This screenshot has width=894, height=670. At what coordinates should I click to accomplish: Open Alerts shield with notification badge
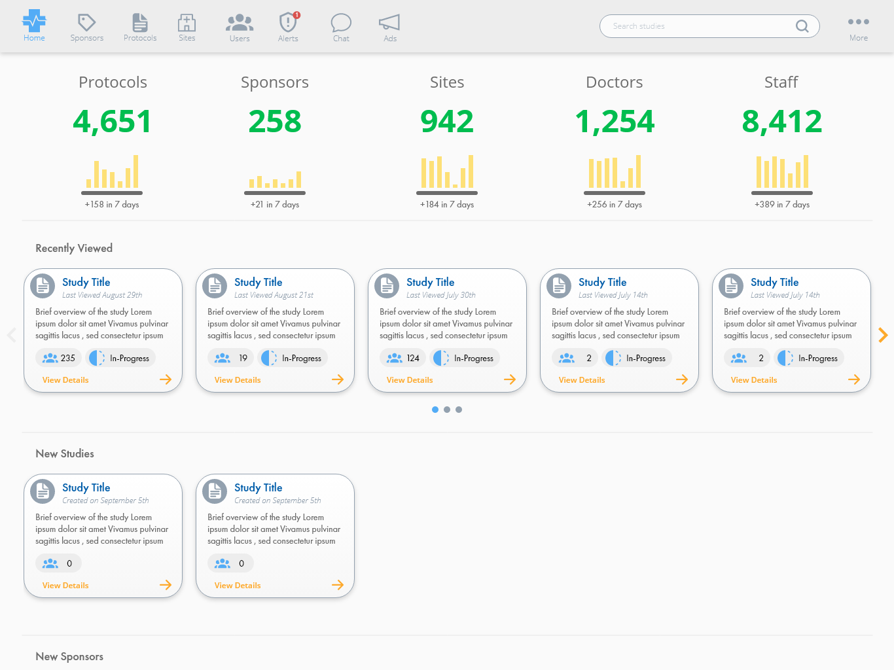point(288,23)
